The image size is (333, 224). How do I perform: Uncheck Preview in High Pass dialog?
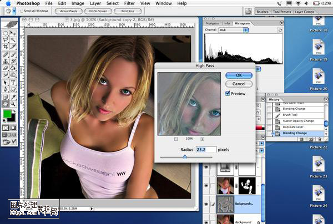point(228,93)
